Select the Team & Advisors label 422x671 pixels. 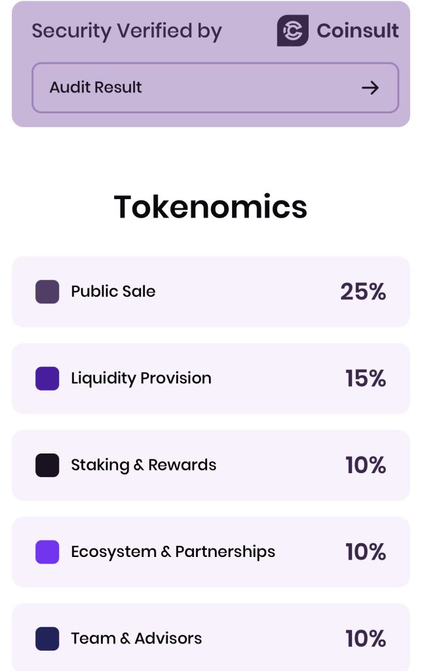coord(136,638)
